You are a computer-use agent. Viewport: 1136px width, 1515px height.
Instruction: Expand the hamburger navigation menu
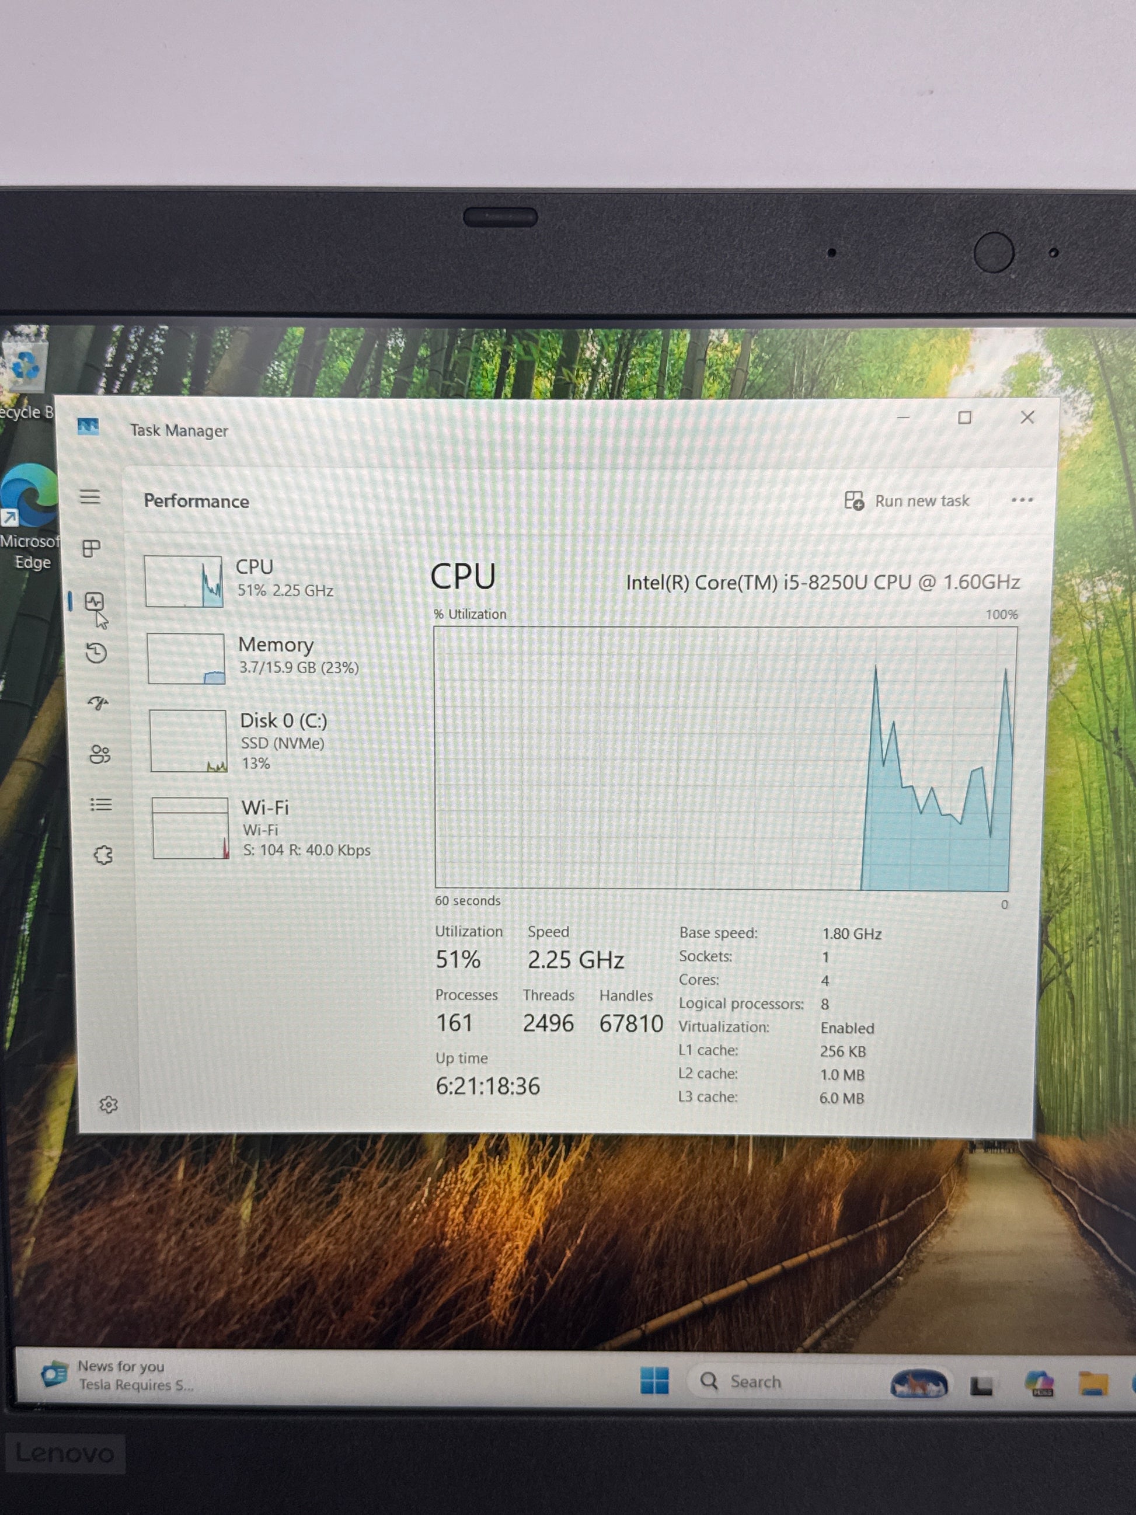tap(90, 497)
